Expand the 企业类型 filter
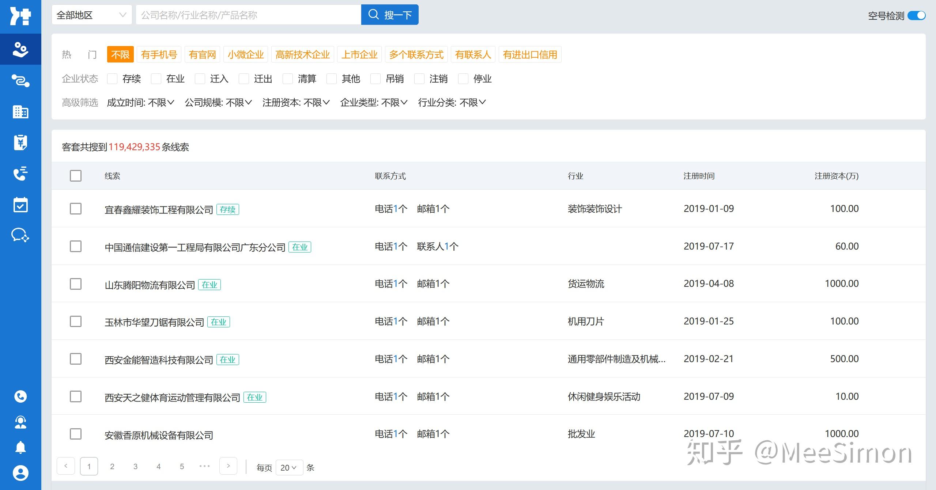This screenshot has width=936, height=490. pos(374,103)
